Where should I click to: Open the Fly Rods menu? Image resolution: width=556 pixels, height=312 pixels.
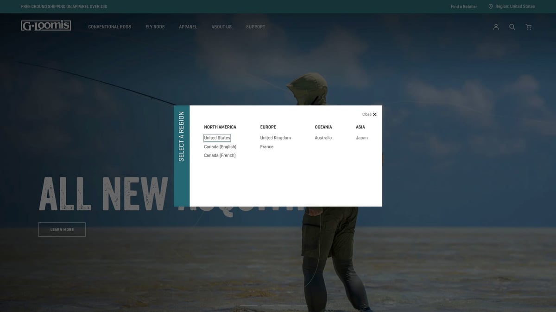click(155, 26)
